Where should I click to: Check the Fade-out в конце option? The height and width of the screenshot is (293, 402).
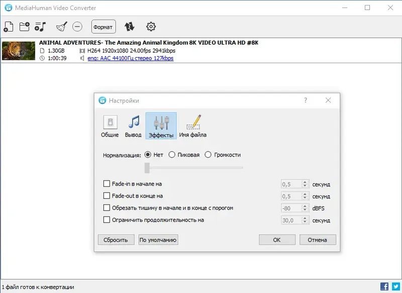click(107, 196)
